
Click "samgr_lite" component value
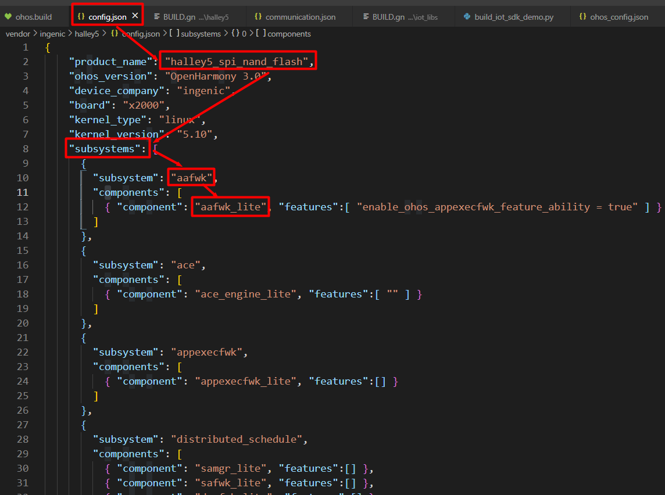coord(231,468)
